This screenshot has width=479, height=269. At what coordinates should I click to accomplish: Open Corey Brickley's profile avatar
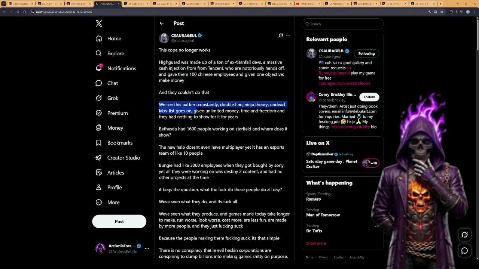311,97
